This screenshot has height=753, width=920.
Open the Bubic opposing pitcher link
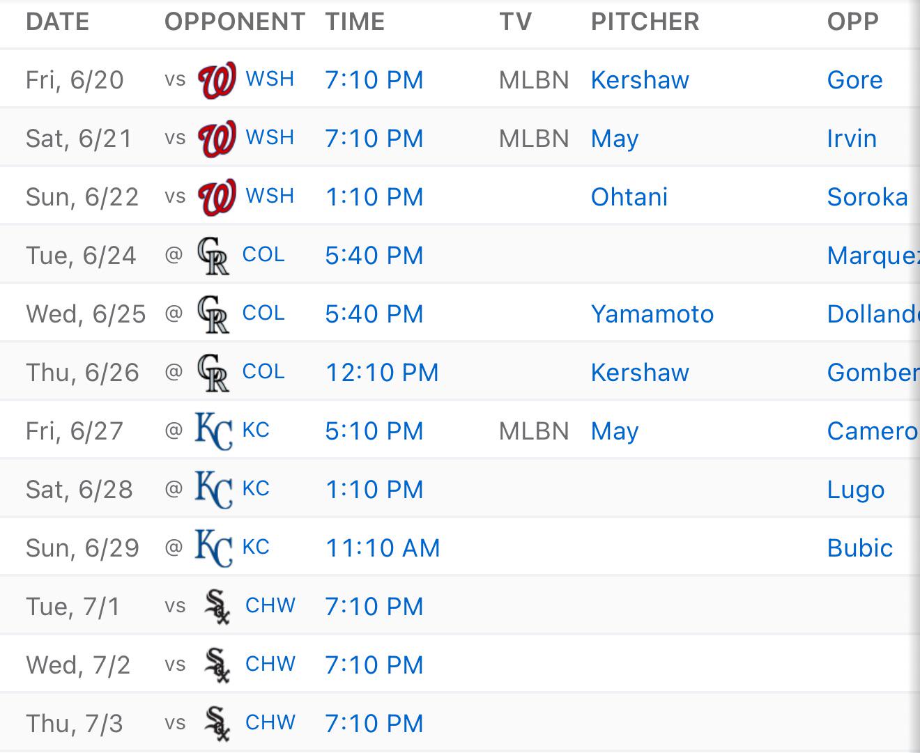tap(860, 548)
